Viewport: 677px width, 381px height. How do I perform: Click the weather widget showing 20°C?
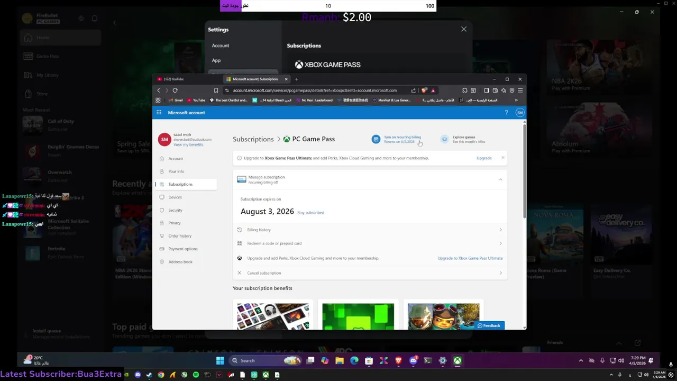(x=36, y=360)
